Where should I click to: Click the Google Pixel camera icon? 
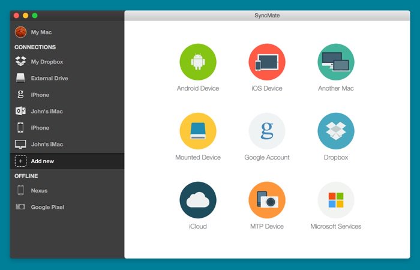[x=20, y=207]
